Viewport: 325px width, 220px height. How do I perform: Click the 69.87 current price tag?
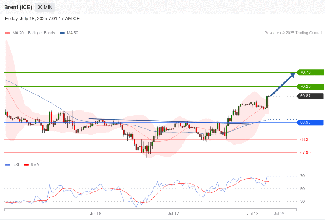point(310,96)
